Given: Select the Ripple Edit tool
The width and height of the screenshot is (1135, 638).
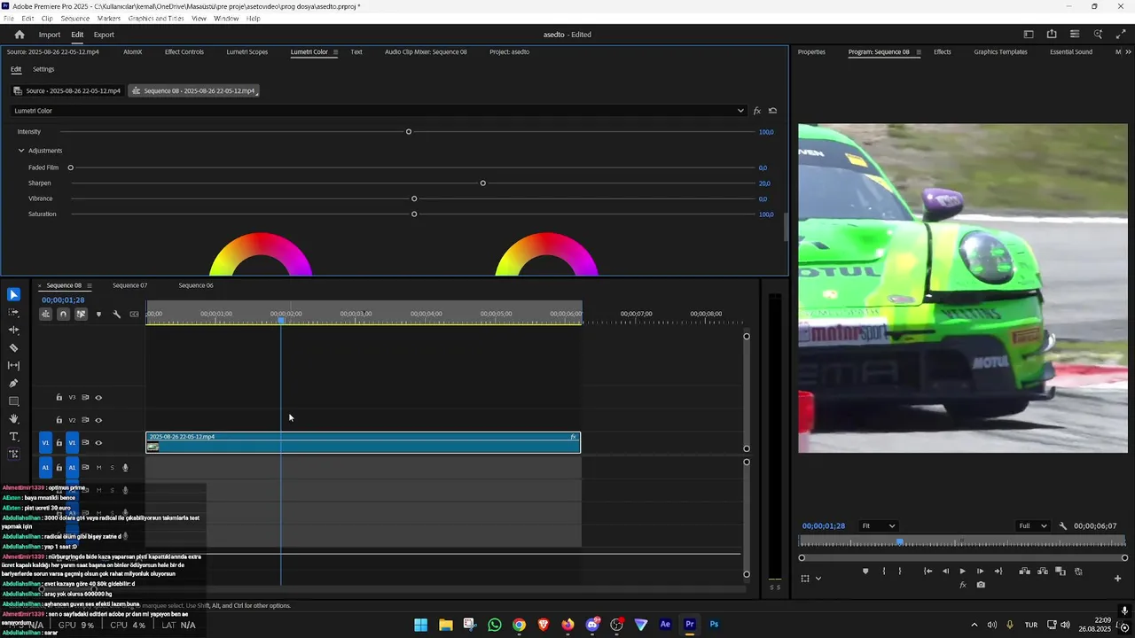Looking at the screenshot, I should 13,330.
